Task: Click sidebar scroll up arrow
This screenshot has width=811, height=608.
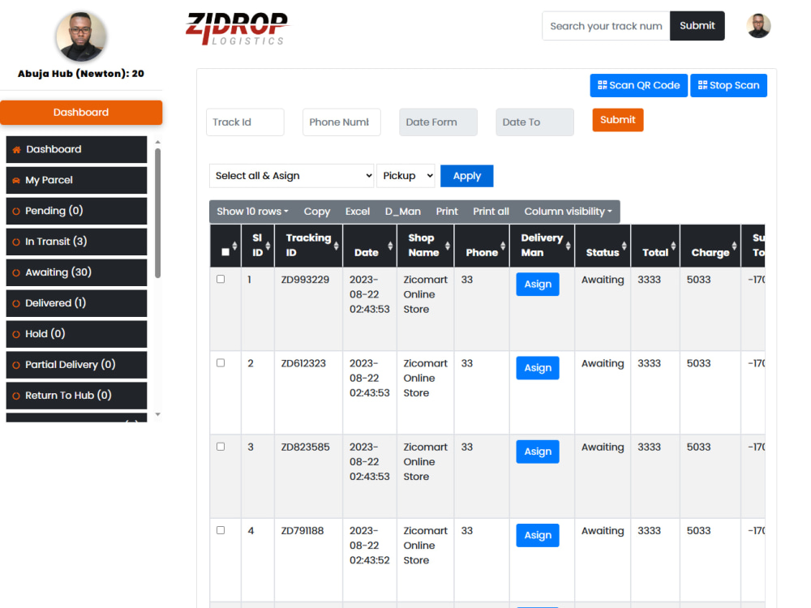Action: [158, 142]
